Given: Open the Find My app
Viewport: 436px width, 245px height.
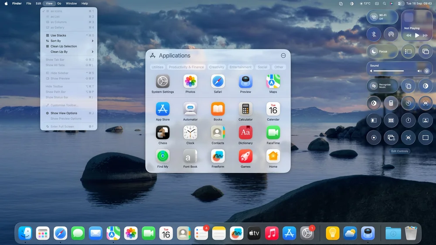Looking at the screenshot, I should pyautogui.click(x=163, y=156).
